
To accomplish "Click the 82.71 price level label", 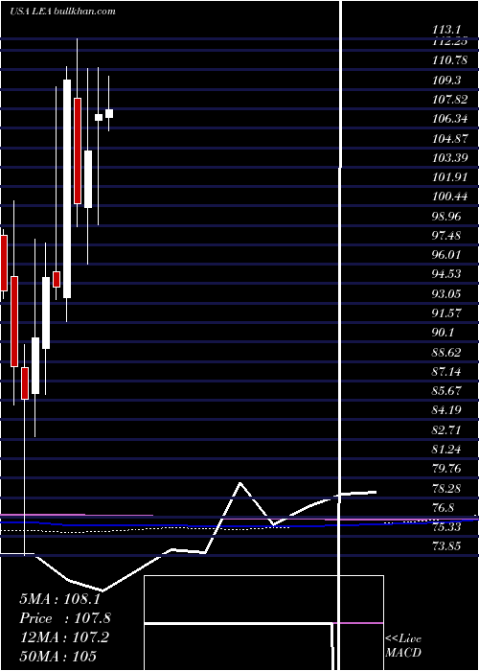I will [446, 430].
